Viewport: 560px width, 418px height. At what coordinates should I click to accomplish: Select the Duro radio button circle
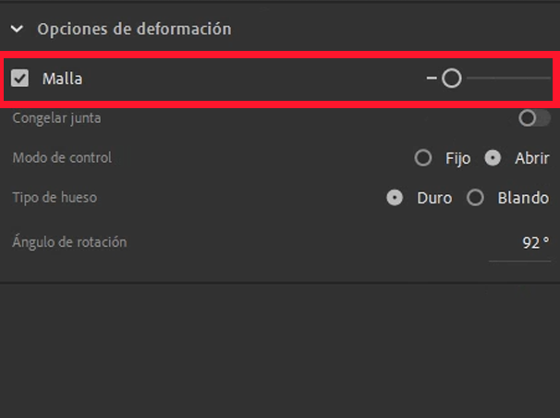(395, 198)
